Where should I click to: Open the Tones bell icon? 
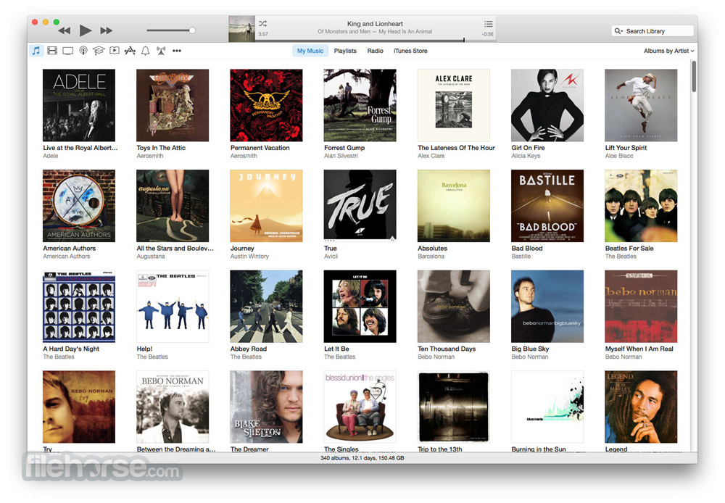tap(145, 51)
